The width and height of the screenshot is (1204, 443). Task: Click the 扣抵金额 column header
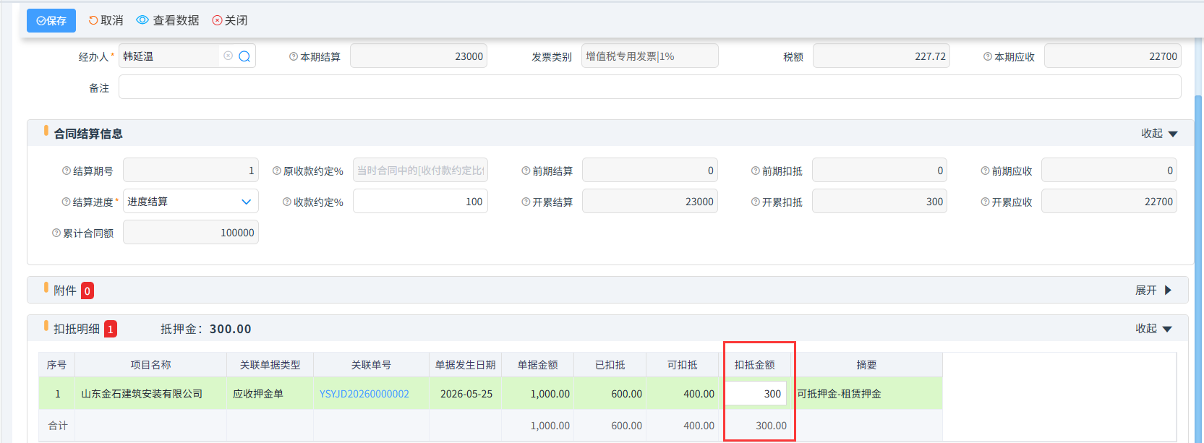(x=755, y=365)
